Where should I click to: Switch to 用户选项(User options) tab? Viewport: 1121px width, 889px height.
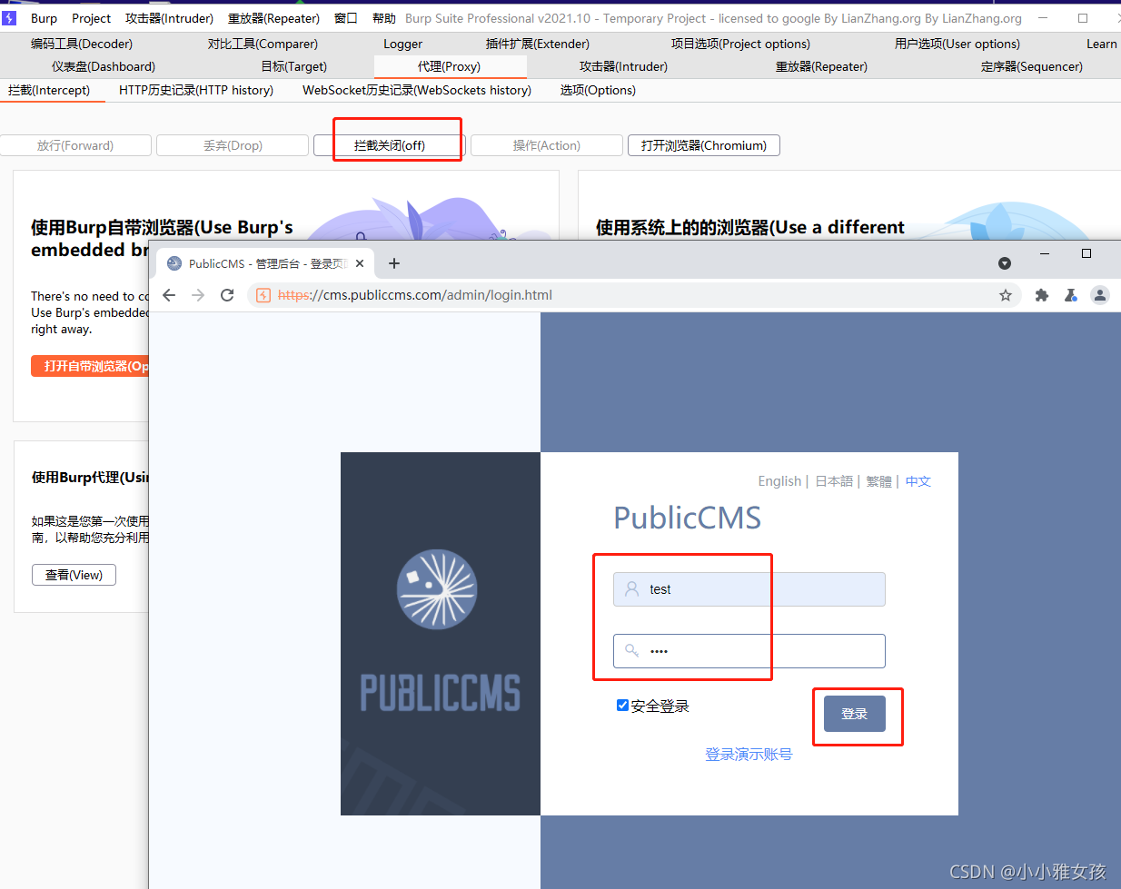click(957, 44)
